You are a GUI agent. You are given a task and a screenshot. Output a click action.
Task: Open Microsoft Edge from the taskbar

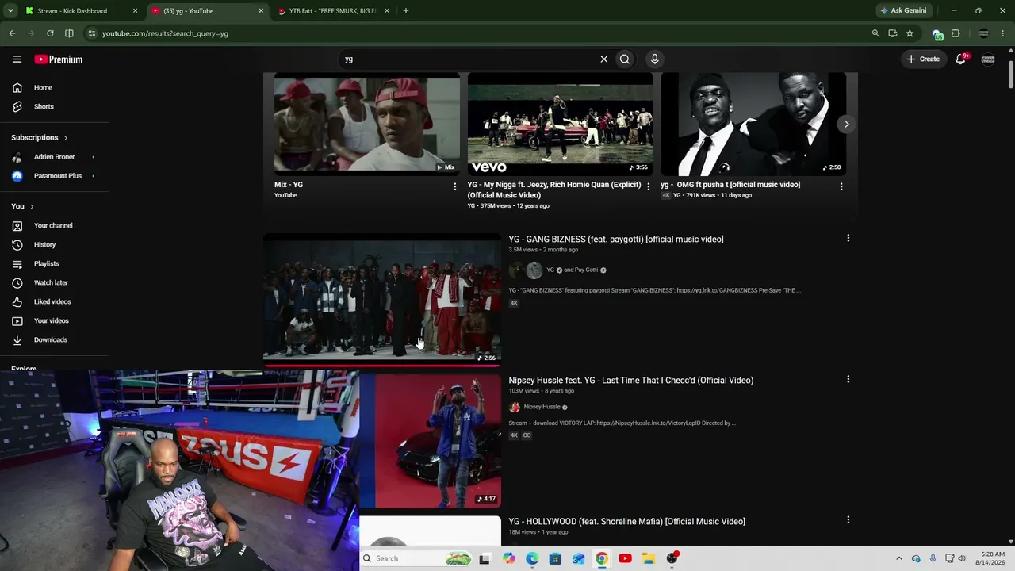point(532,558)
